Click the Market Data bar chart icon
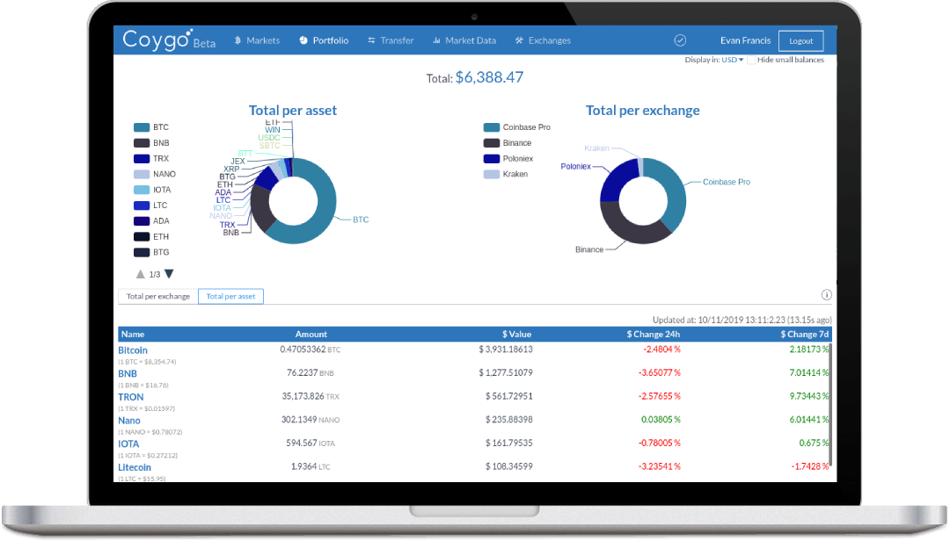This screenshot has height=541, width=950. 436,40
